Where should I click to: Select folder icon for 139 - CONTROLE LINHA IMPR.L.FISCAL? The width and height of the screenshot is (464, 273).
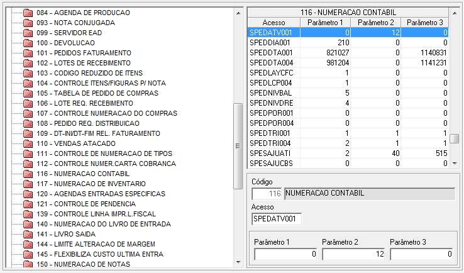[x=28, y=214]
